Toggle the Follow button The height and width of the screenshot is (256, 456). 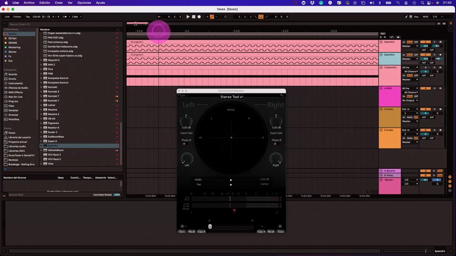click(x=17, y=17)
